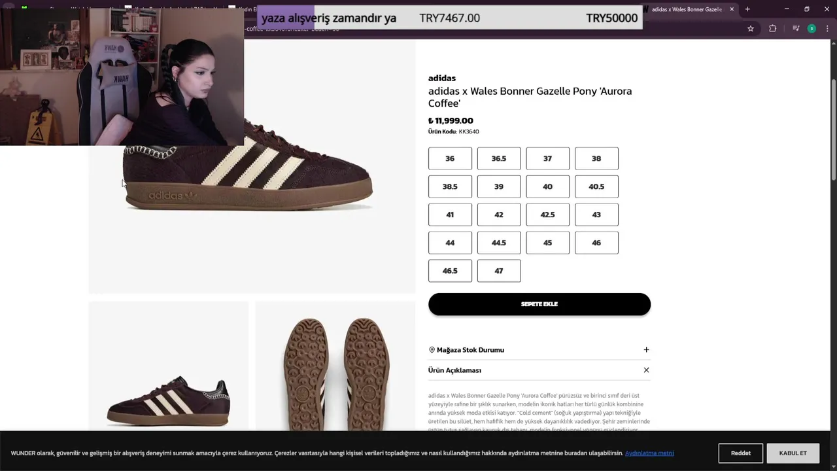Screen dimensions: 837x471
Task: Select size 46
Action: 596,243
